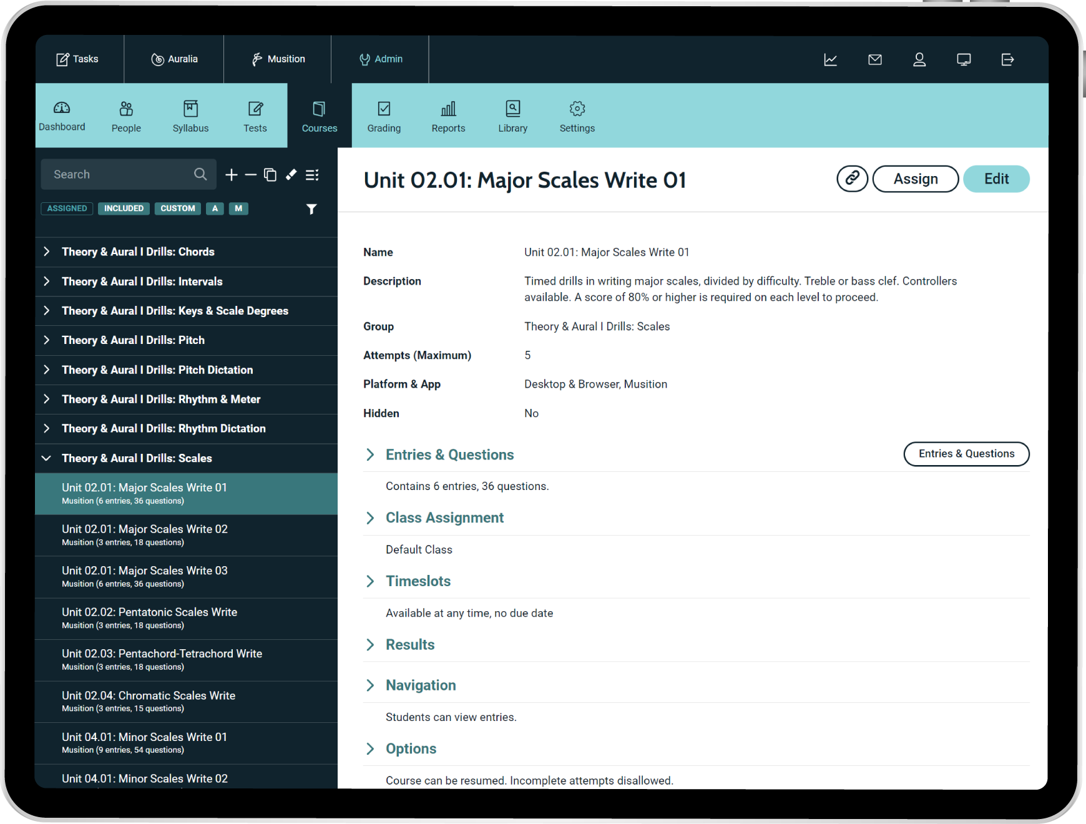Viewport: 1086px width, 824px height.
Task: Expand Theory & Aural I Drills: Chords
Action: [47, 252]
